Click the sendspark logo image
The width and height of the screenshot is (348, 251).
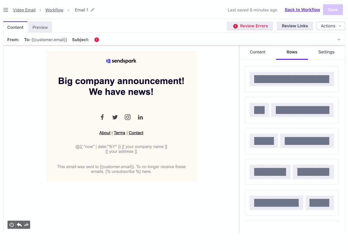pyautogui.click(x=121, y=61)
